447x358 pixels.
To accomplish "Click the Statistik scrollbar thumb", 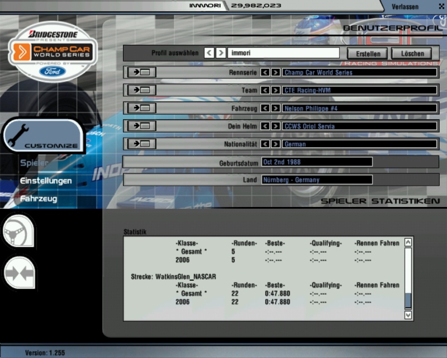I will (x=408, y=300).
